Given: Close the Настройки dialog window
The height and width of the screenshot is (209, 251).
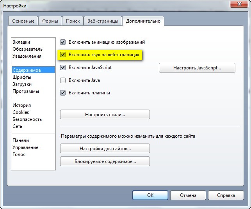Looking at the screenshot, I should click(239, 4).
